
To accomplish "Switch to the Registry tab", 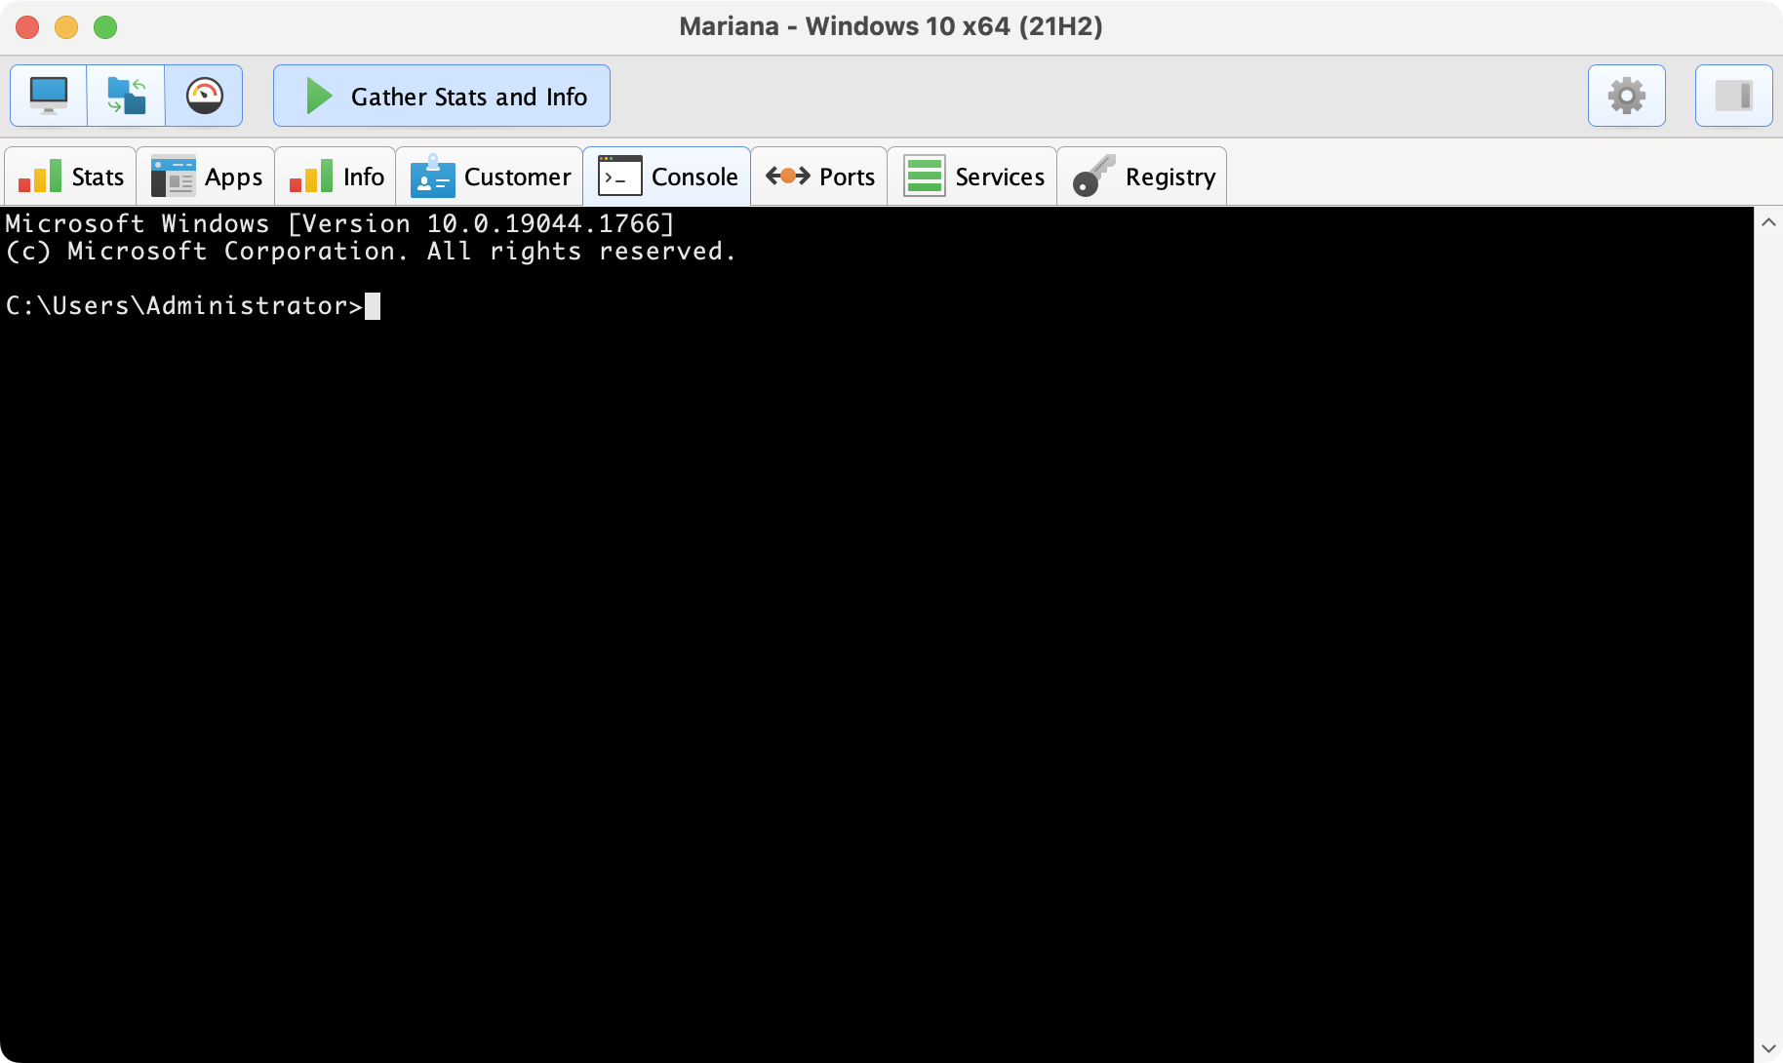I will [1143, 177].
